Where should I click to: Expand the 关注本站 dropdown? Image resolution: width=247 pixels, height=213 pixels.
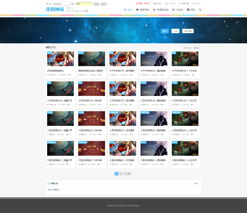[x=197, y=4]
